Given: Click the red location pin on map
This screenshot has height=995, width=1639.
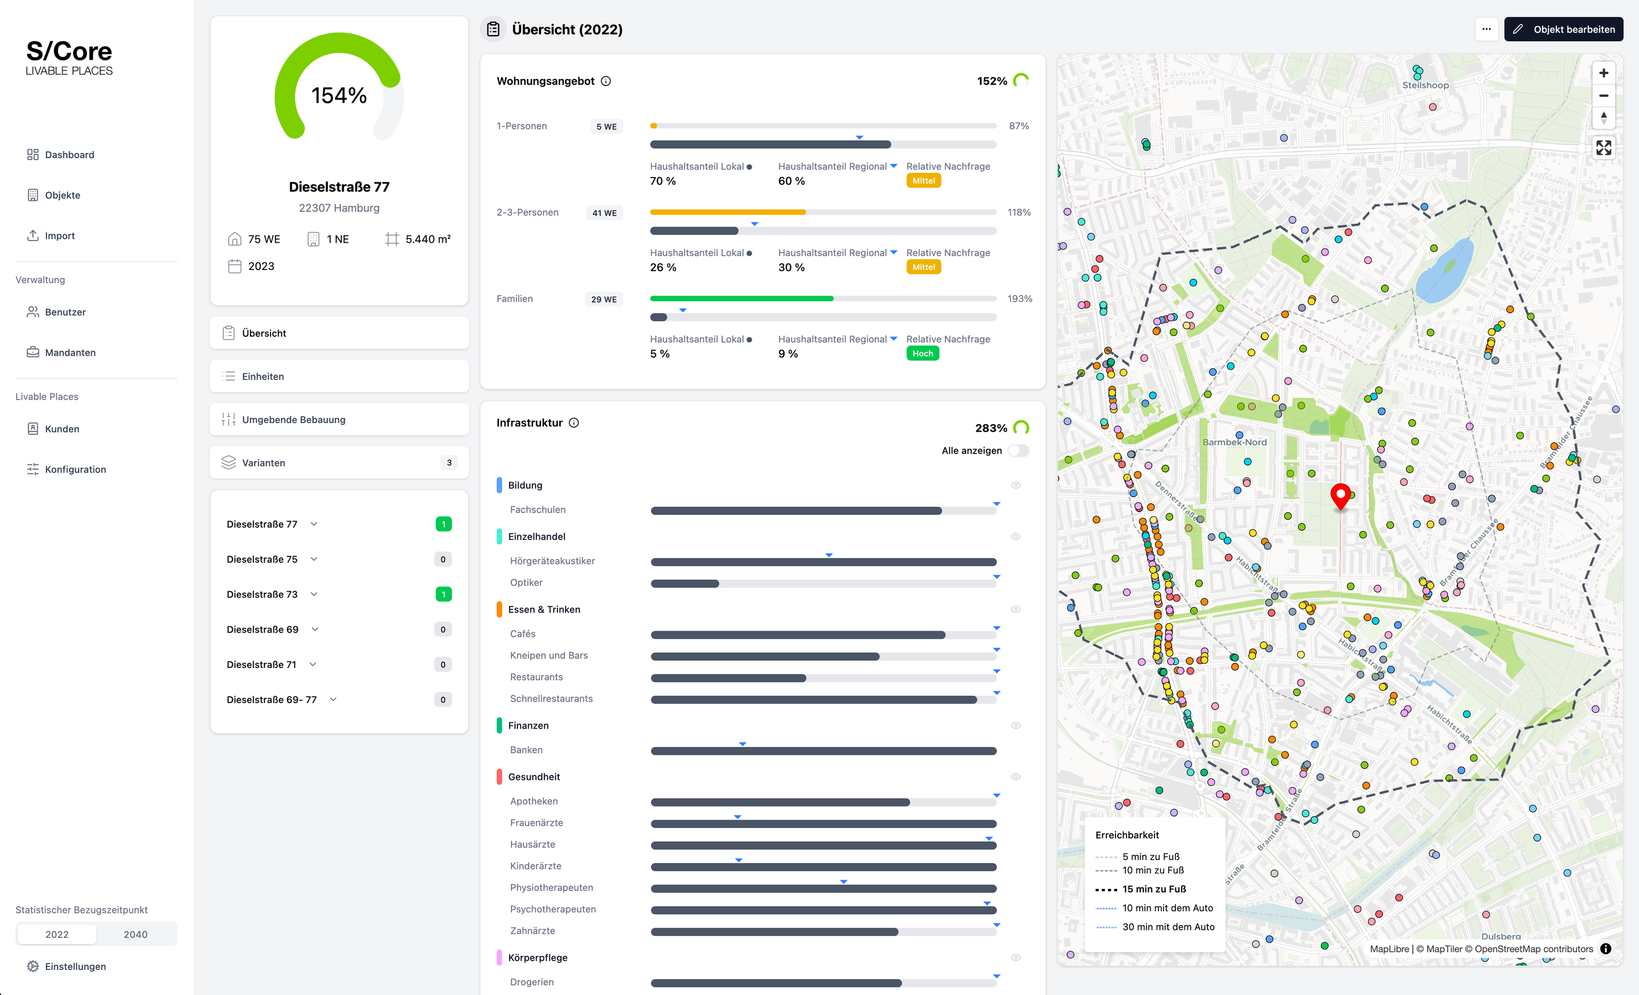Looking at the screenshot, I should click(1340, 495).
